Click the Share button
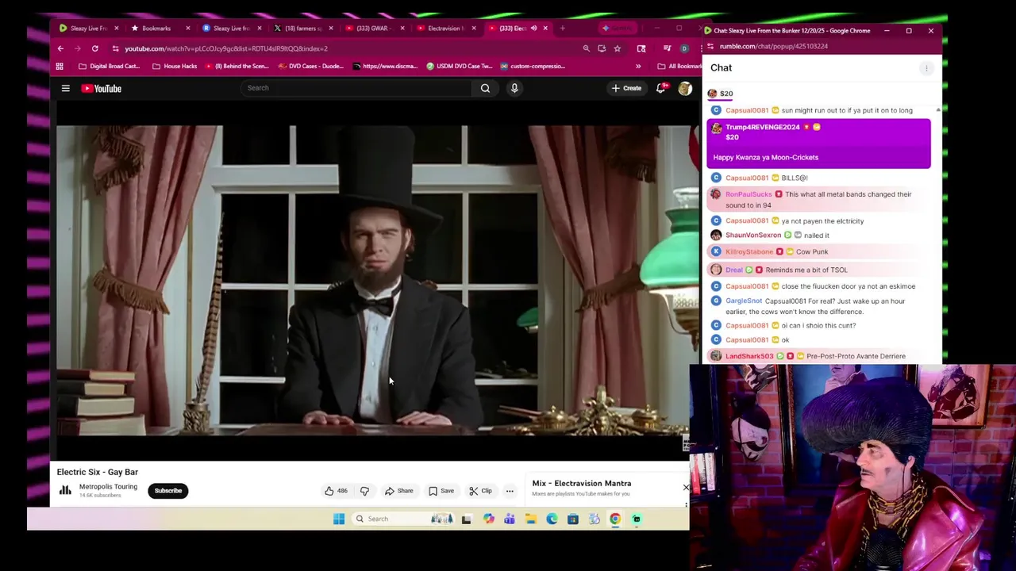 click(399, 491)
